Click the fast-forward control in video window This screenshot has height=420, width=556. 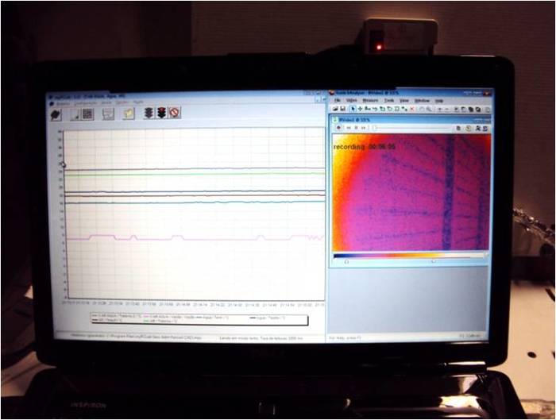pos(363,128)
